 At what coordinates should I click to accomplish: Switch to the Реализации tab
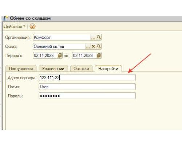[53, 69]
